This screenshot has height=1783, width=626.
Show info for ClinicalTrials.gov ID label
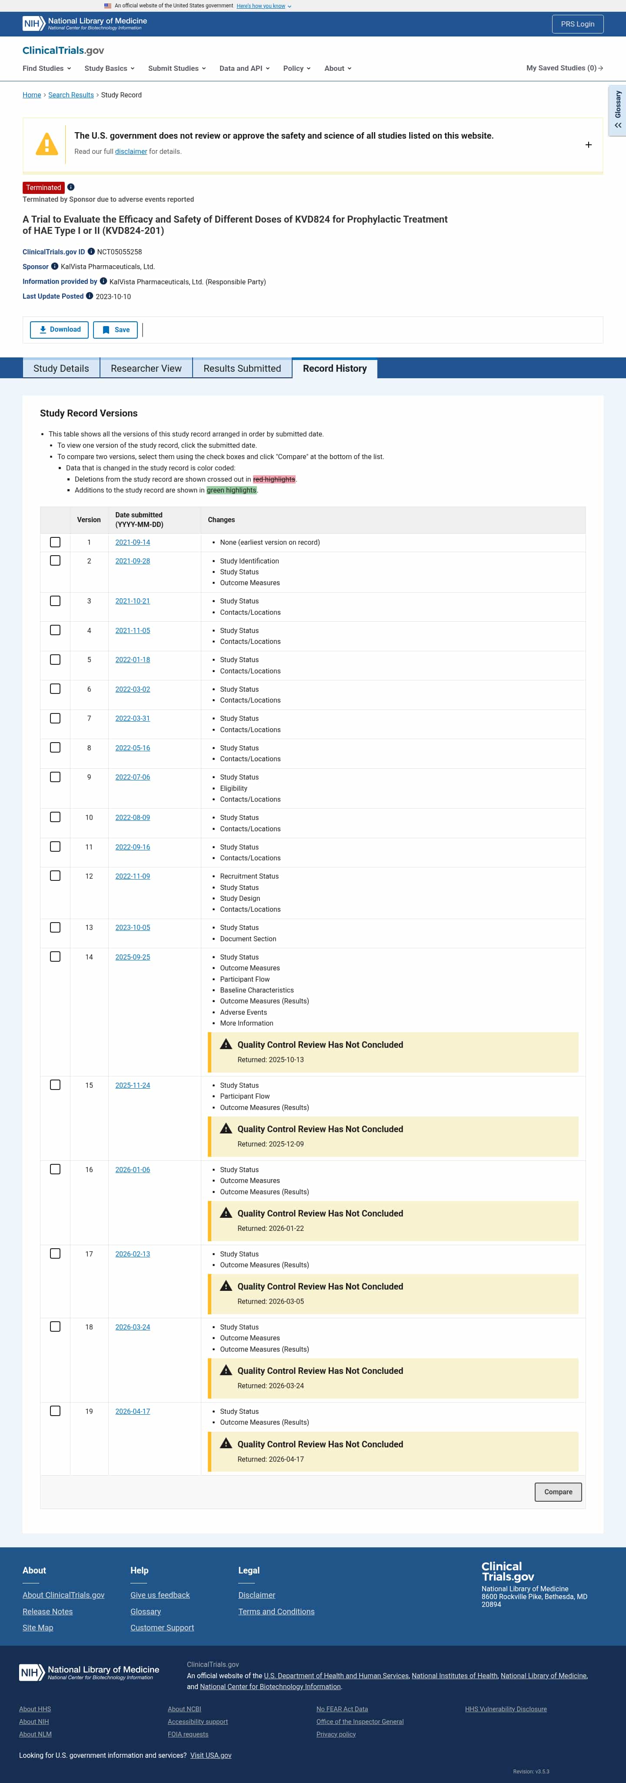tap(90, 251)
